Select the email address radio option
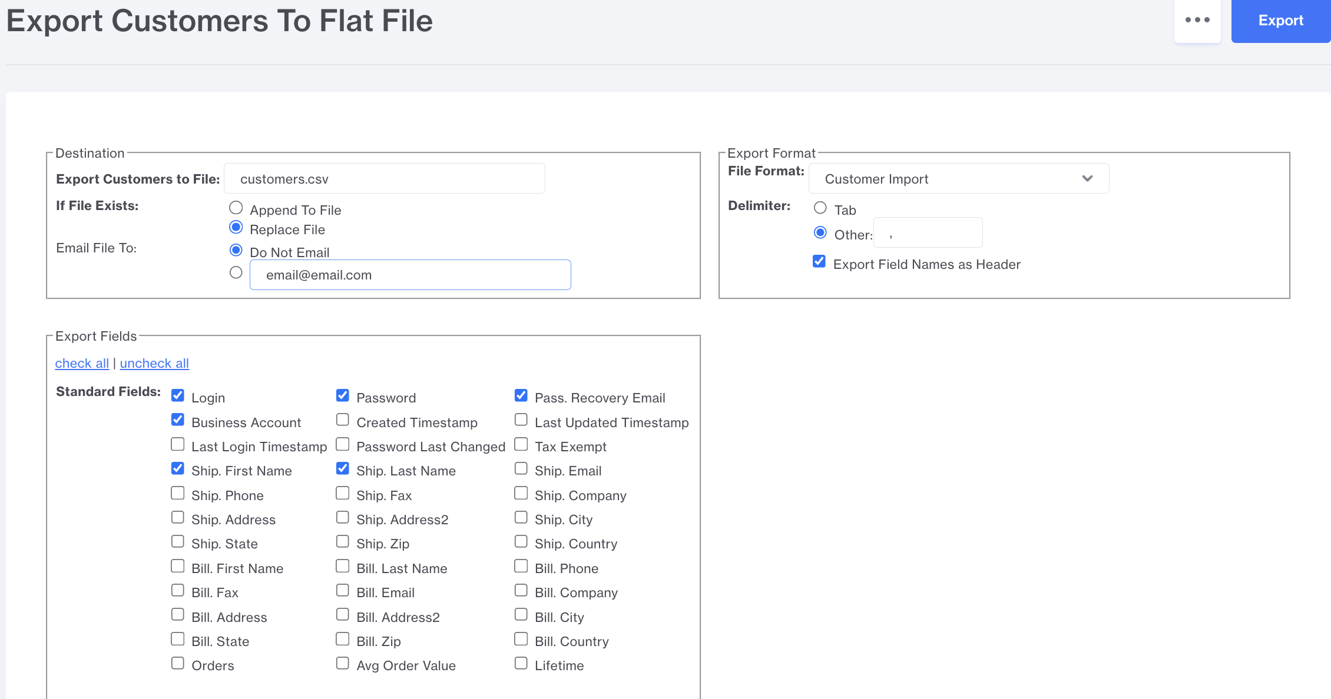 (236, 272)
